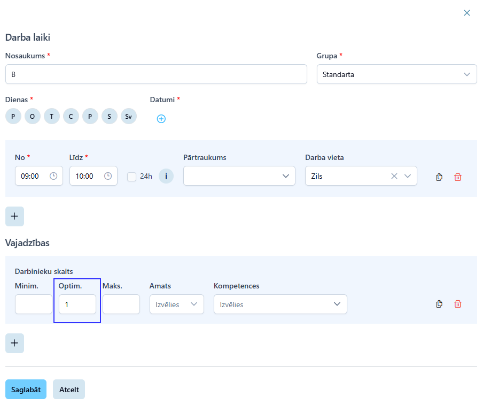
Task: Click the Atcelt button
Action: (69, 389)
